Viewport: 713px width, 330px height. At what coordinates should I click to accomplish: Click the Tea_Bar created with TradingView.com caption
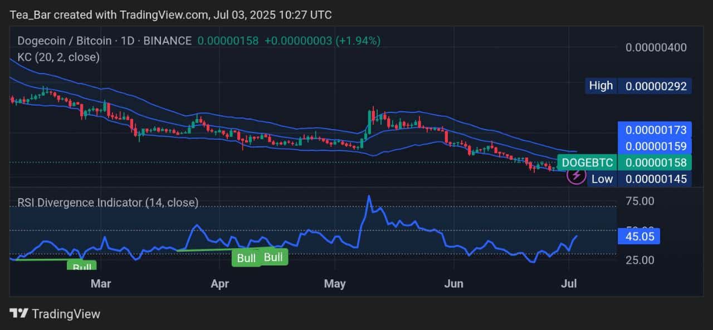pyautogui.click(x=170, y=14)
